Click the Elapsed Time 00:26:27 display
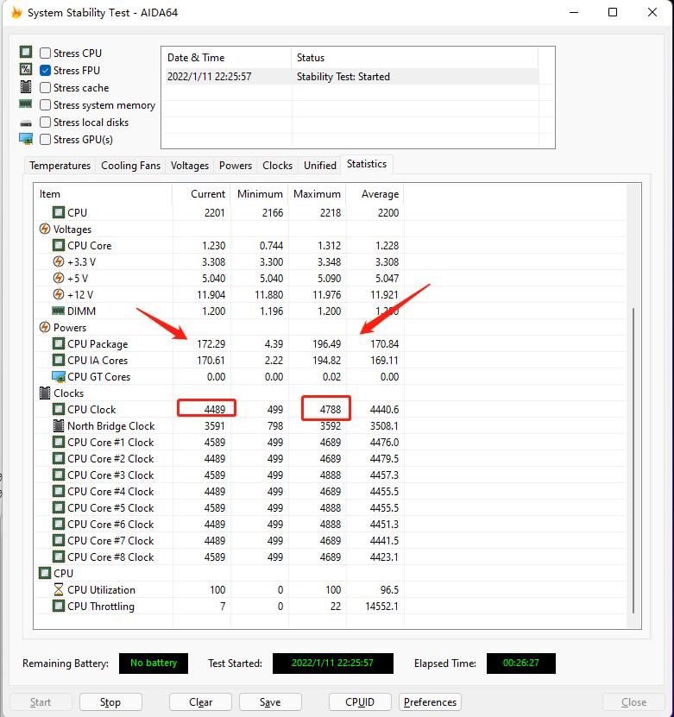Viewport: 674px width, 717px height. point(521,663)
